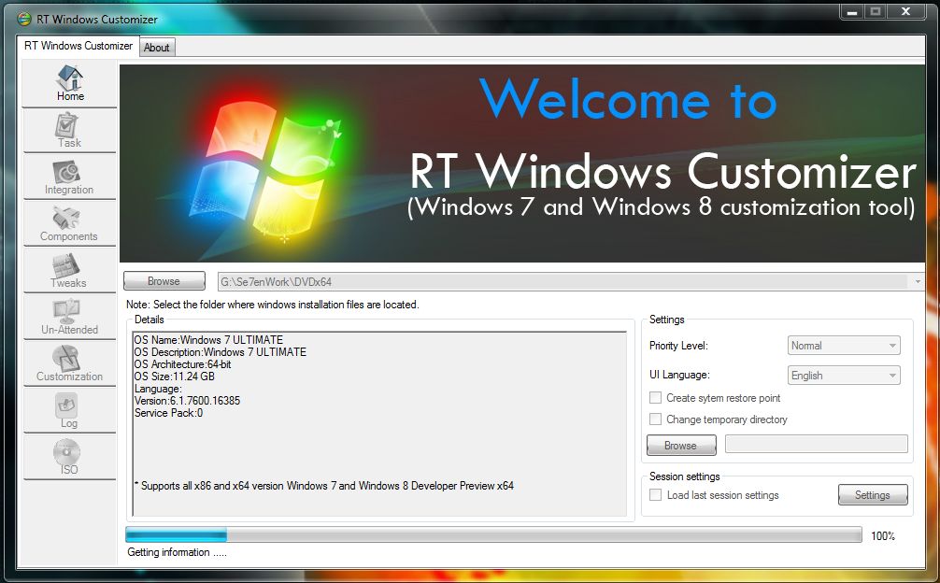Click the 'UI Language:' label
The image size is (940, 583).
coord(679,375)
